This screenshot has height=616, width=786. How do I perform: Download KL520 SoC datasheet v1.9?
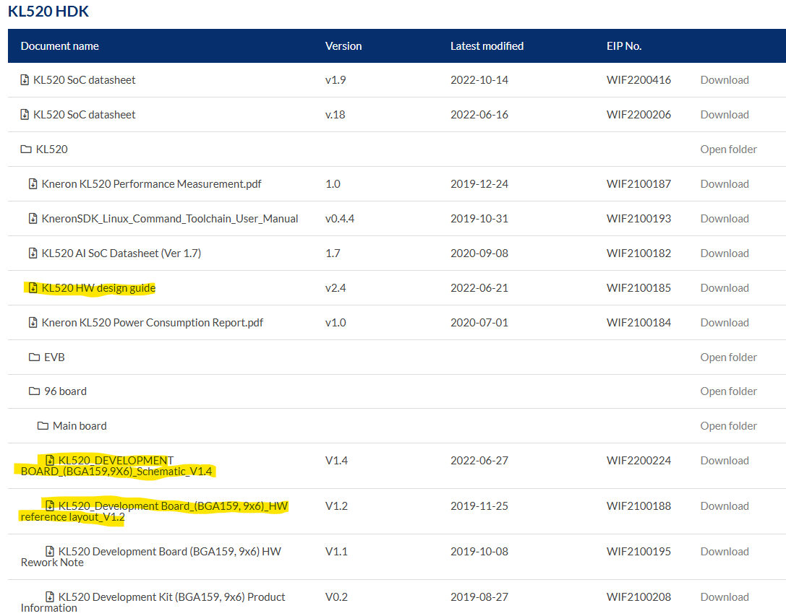point(725,79)
